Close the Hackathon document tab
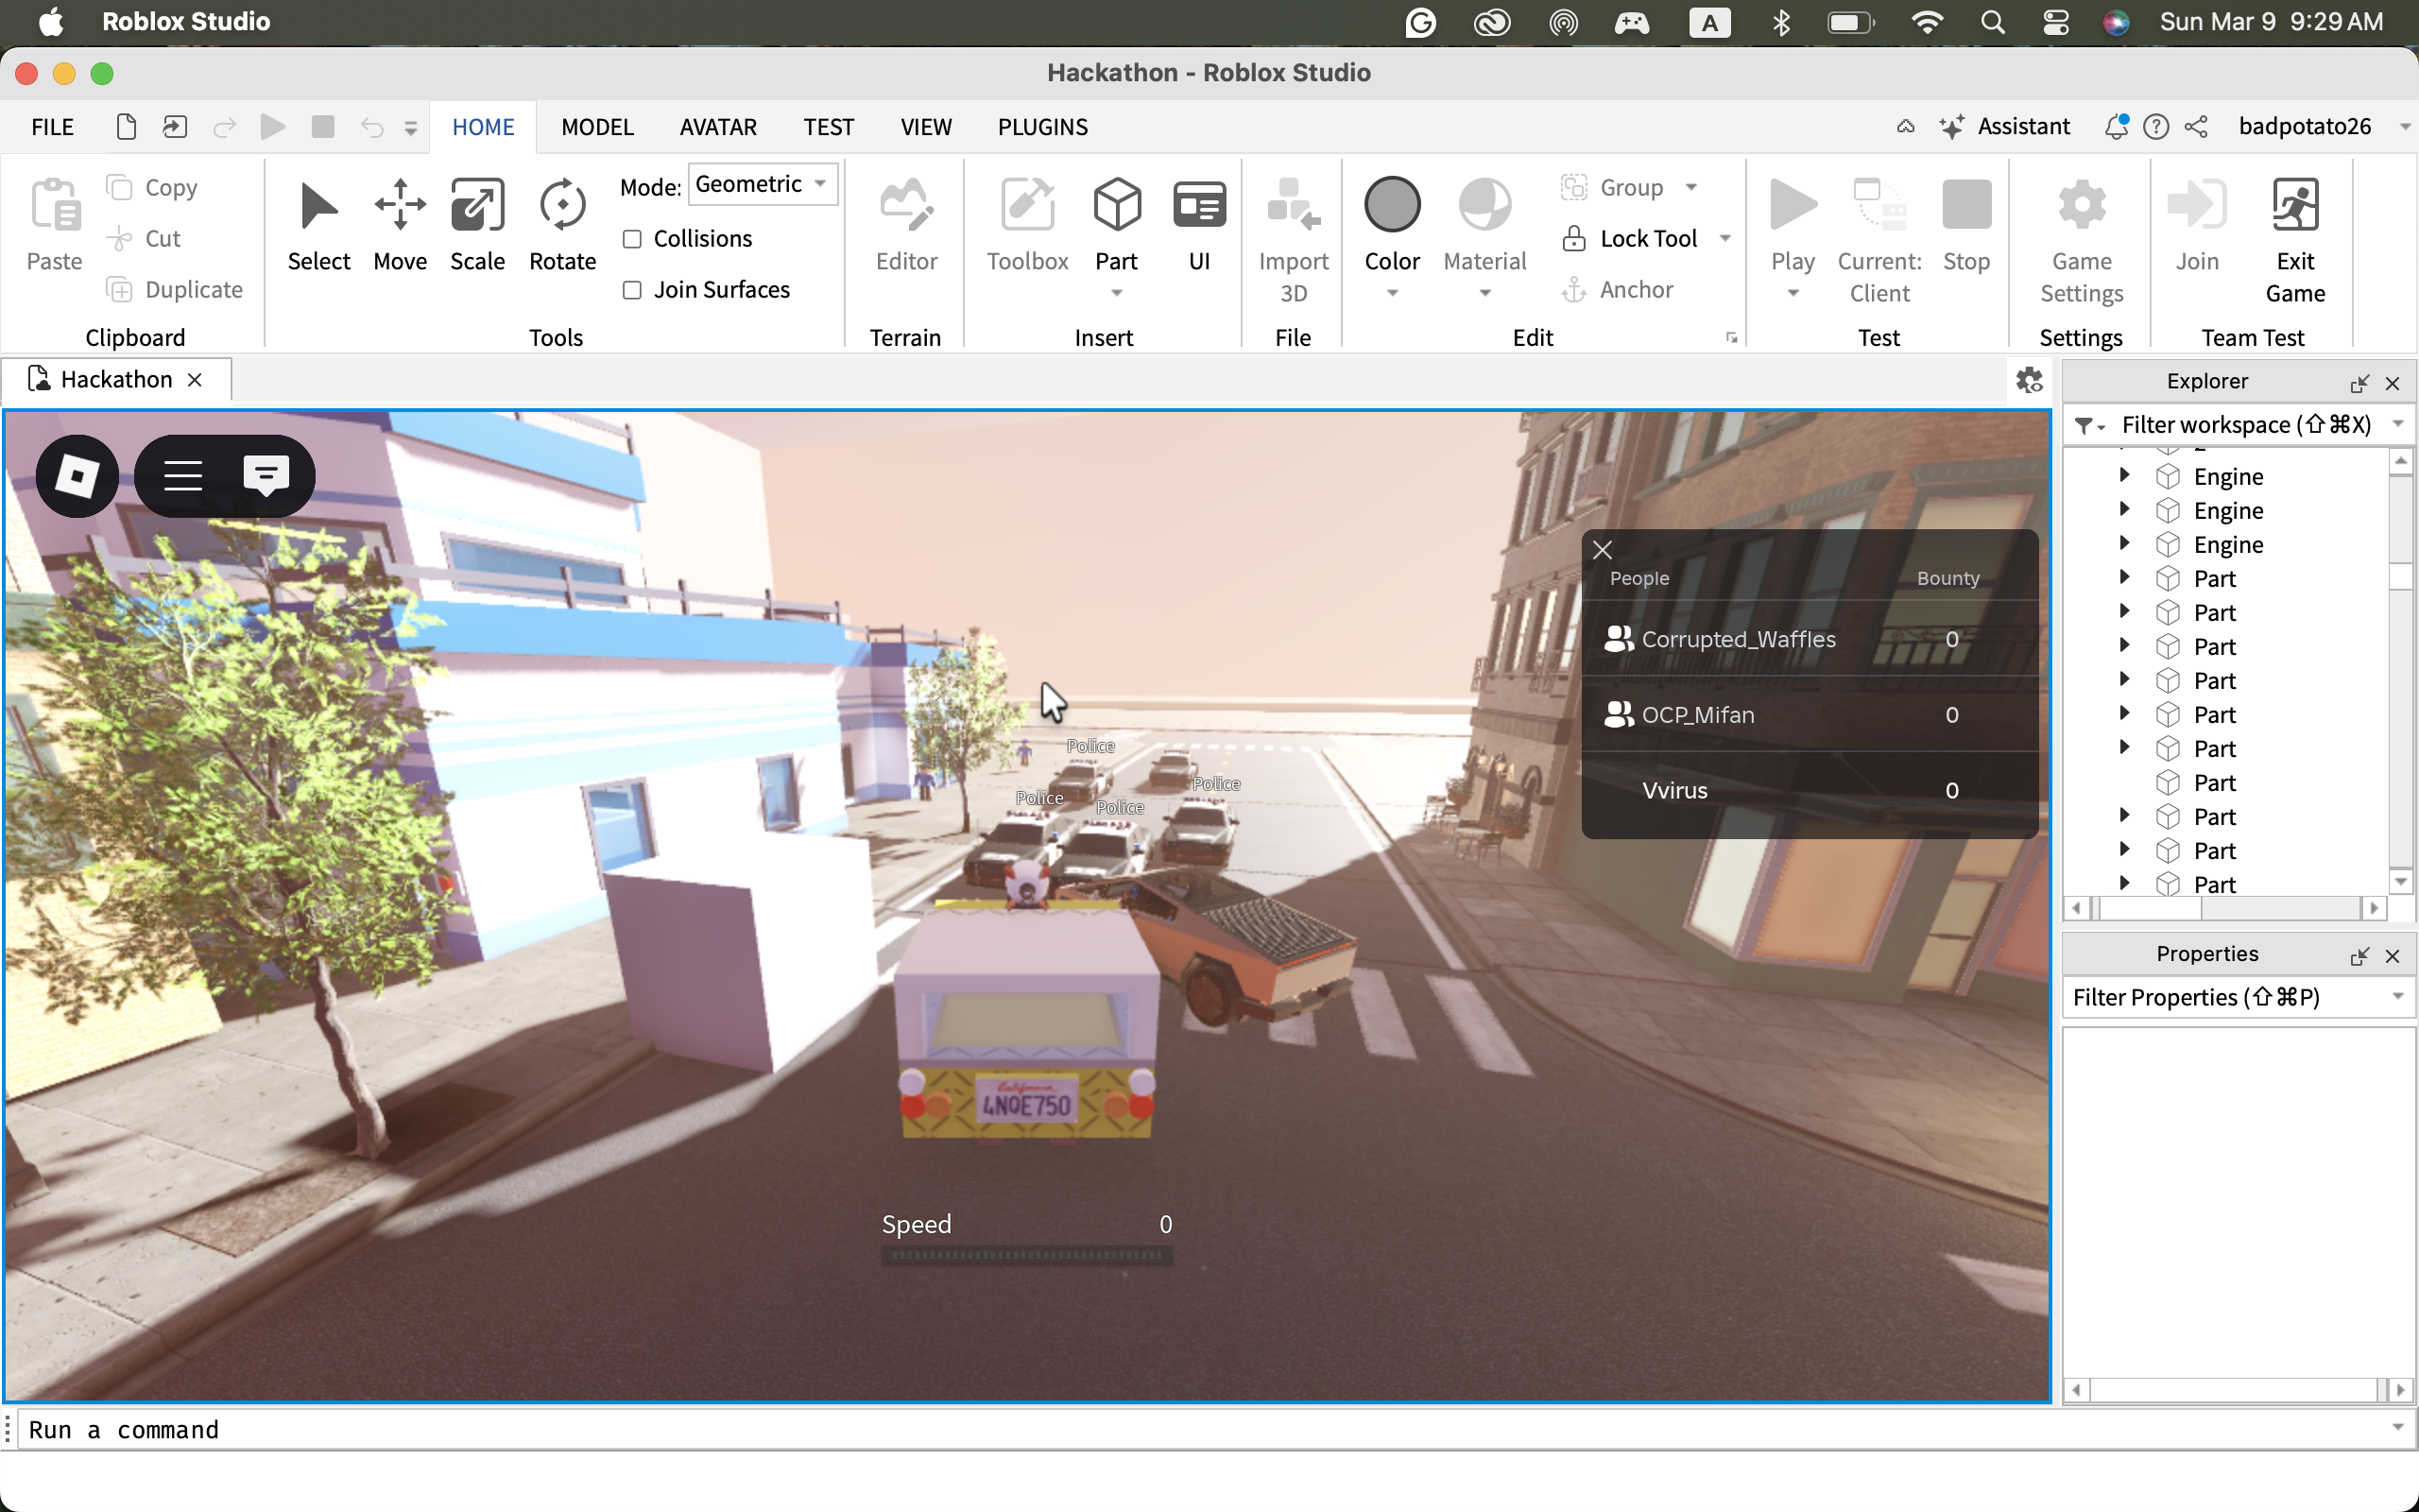Image resolution: width=2419 pixels, height=1512 pixels. click(195, 380)
